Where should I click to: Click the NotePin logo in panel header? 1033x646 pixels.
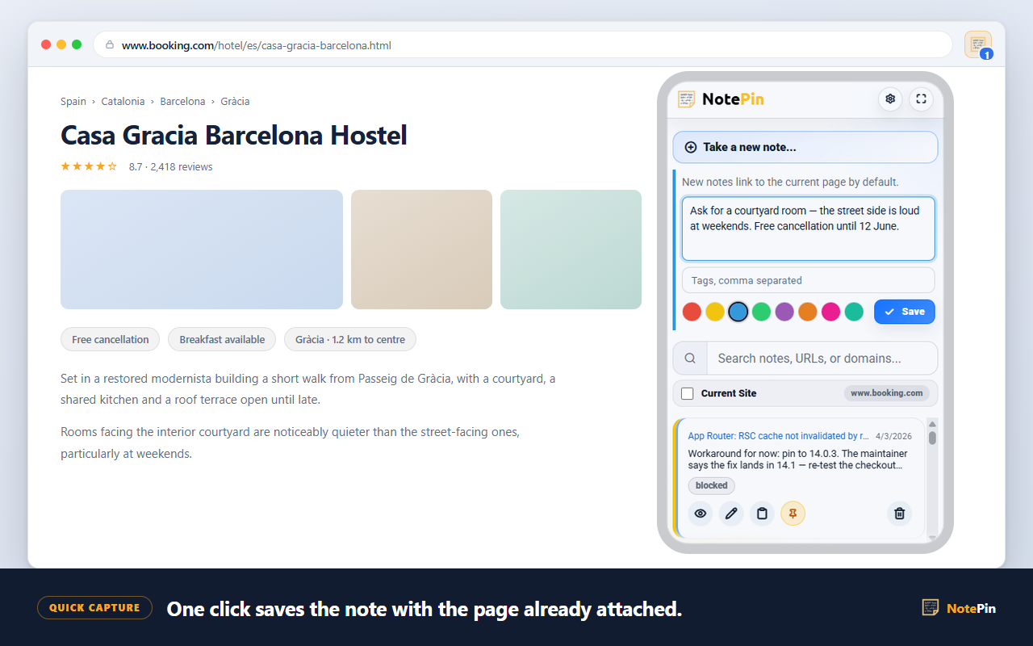[721, 99]
